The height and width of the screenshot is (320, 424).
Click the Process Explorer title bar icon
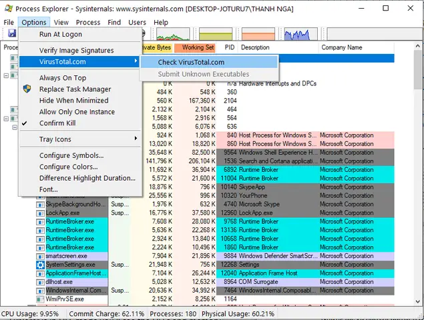9,9
